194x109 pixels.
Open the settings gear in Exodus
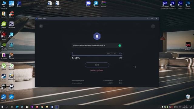(41, 26)
